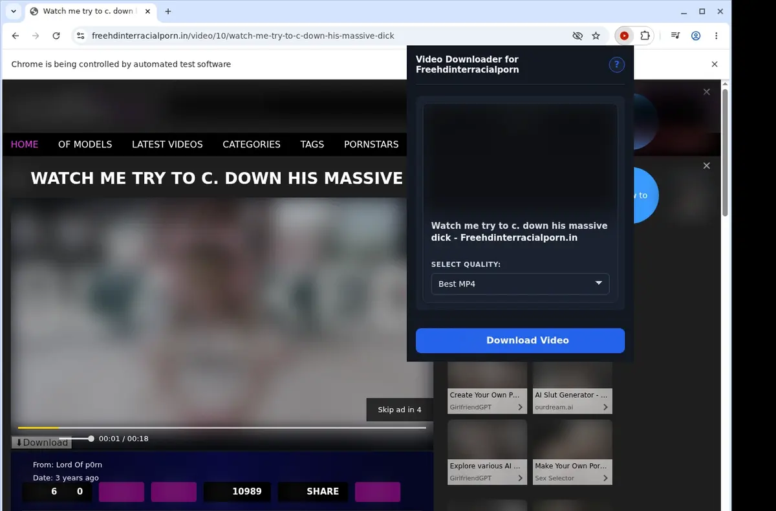Close the top banner ad with X
This screenshot has width=776, height=511.
tap(707, 92)
